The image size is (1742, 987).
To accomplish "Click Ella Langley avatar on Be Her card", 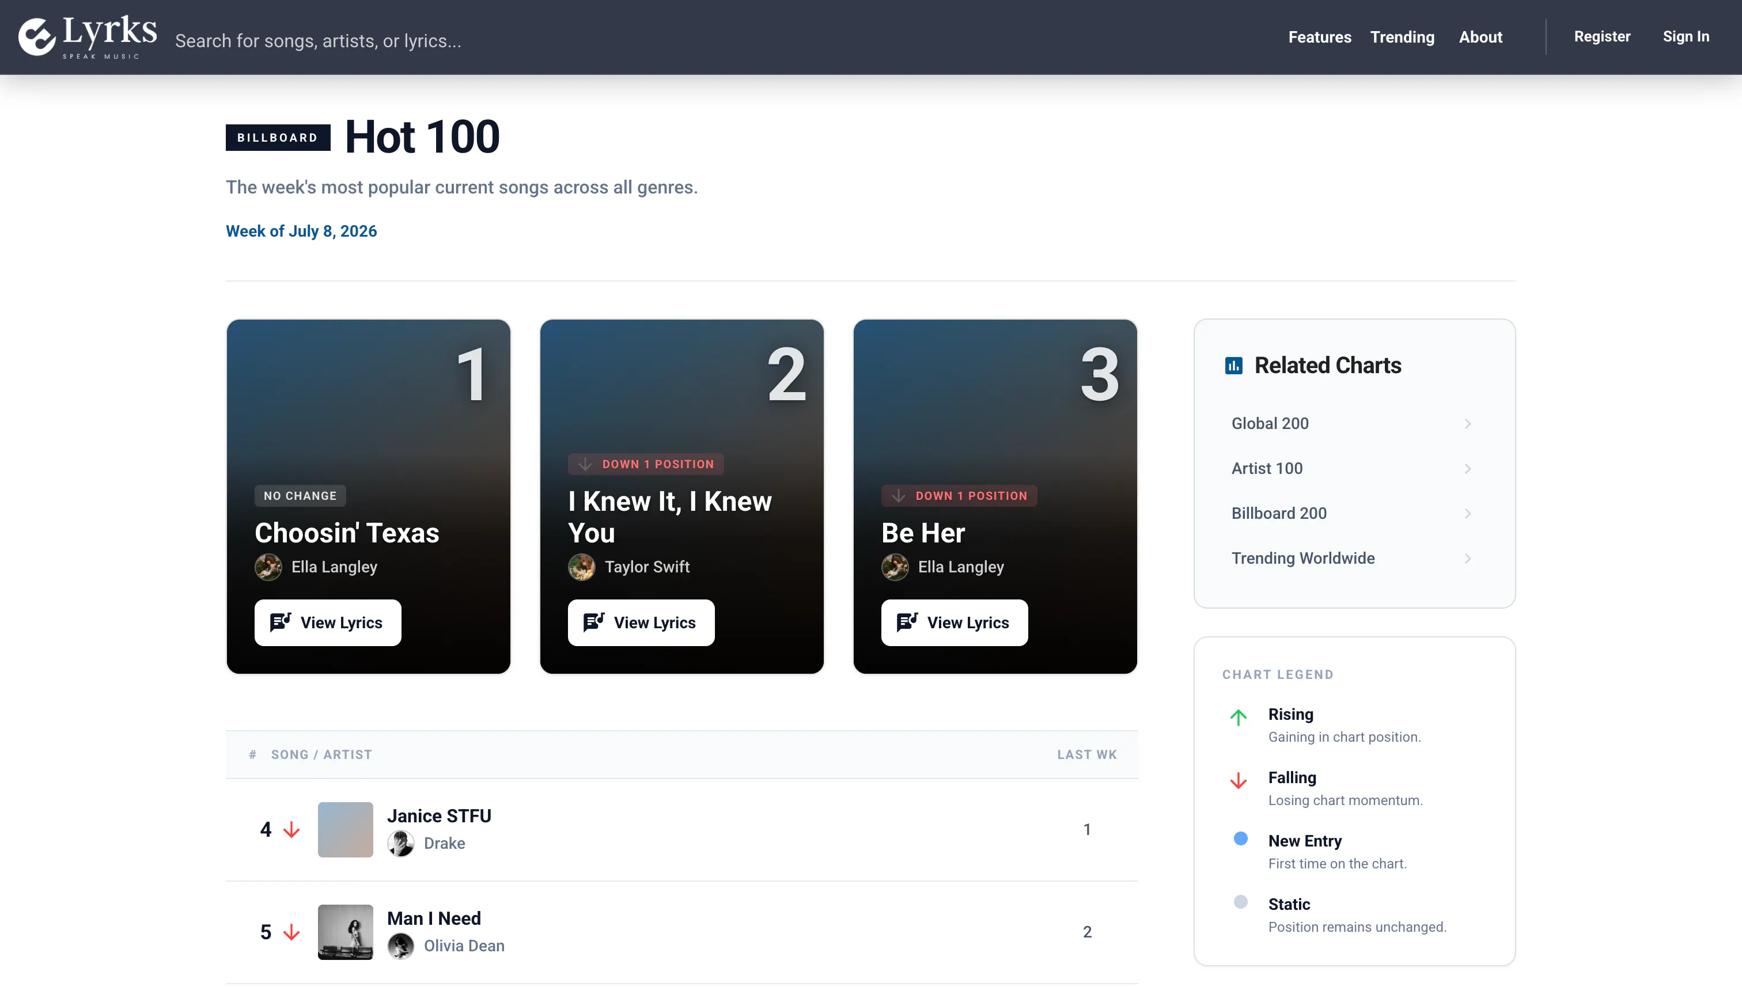I will click(895, 567).
